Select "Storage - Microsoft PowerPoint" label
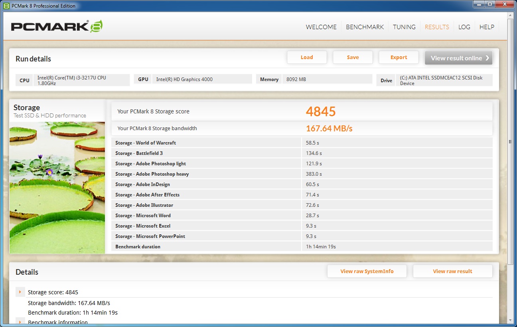Image resolution: width=517 pixels, height=327 pixels. (x=150, y=236)
